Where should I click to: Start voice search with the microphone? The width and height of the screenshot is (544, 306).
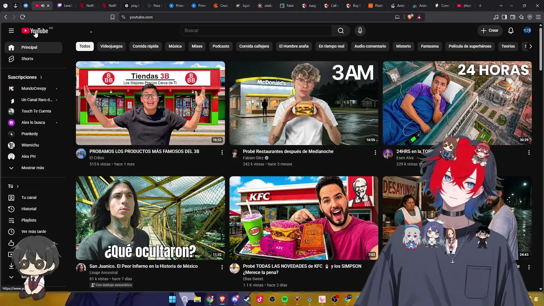point(360,31)
